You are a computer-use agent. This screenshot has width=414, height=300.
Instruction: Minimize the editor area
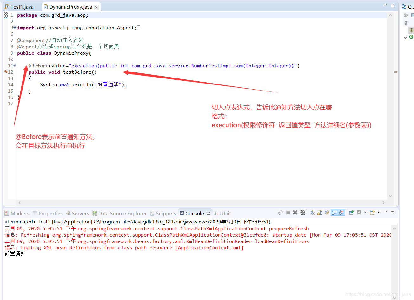click(x=385, y=5)
